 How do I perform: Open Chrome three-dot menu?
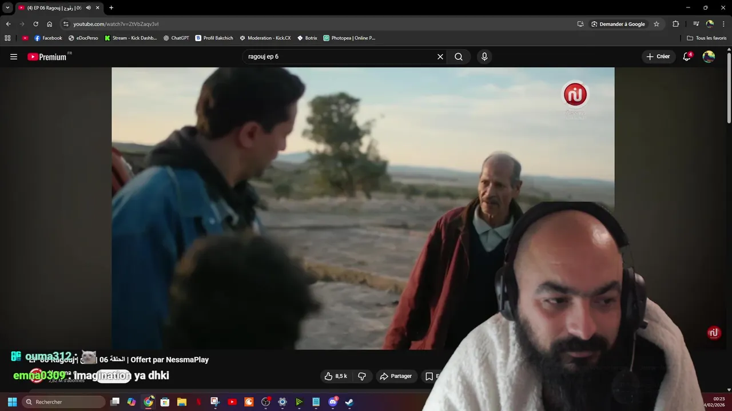pos(724,24)
